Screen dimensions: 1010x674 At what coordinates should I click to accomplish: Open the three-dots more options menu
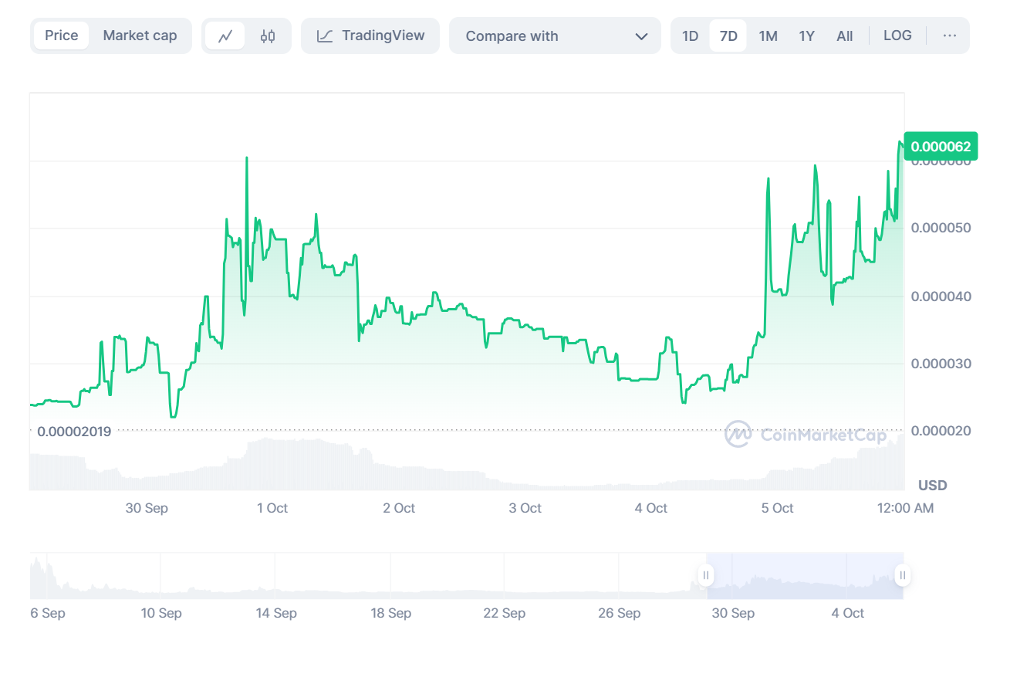click(950, 36)
